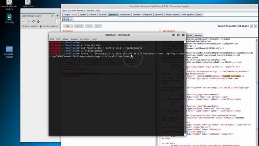Switch to the Decoder tab
Screen dimensions: 259x146
coord(136,15)
